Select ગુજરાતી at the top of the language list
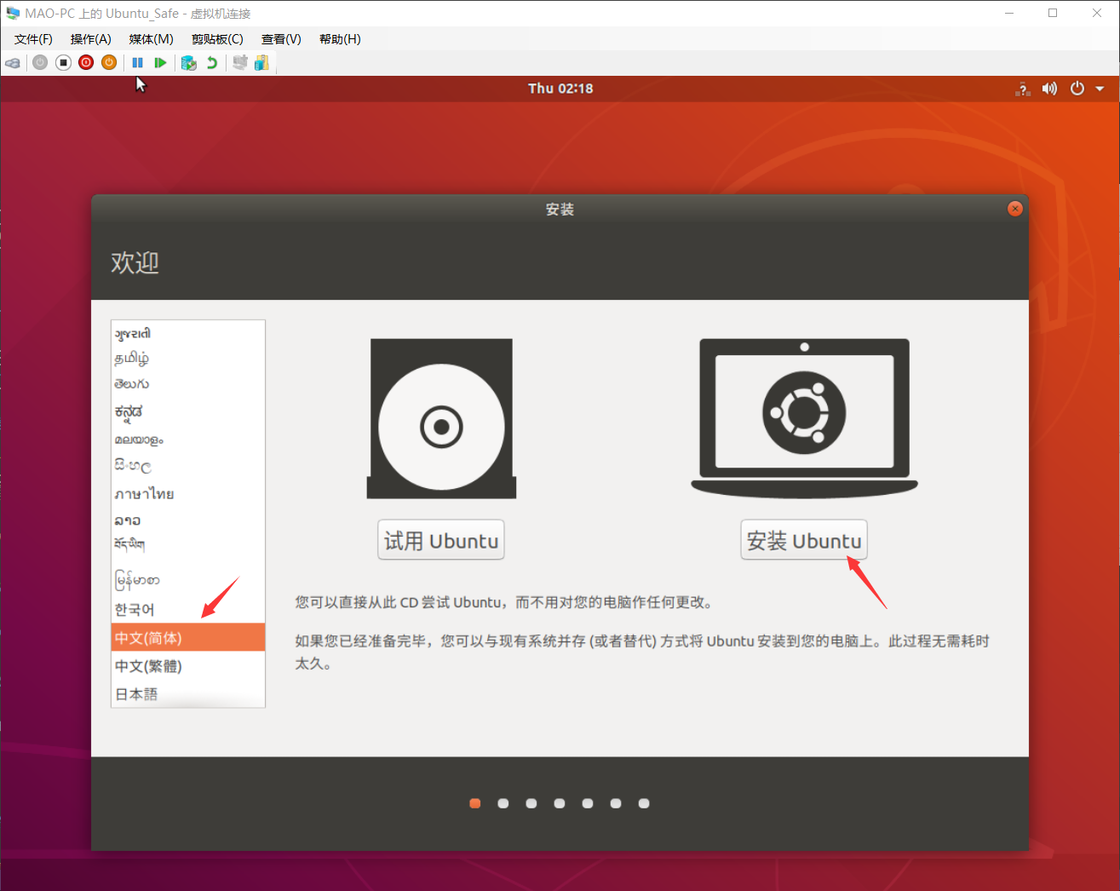Image resolution: width=1120 pixels, height=891 pixels. point(188,333)
